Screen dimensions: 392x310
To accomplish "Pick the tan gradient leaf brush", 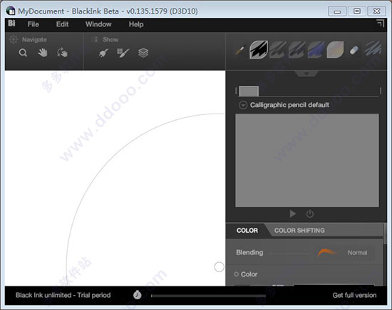I will [x=335, y=49].
